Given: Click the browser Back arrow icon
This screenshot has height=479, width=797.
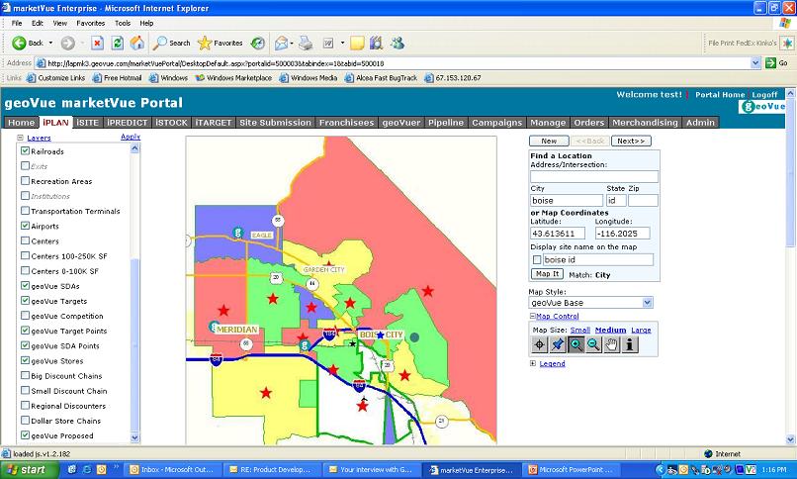Looking at the screenshot, I should pyautogui.click(x=20, y=44).
